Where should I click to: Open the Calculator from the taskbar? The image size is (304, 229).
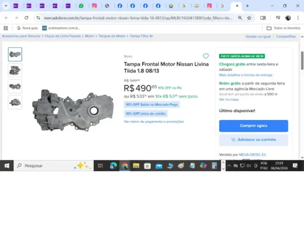(214, 166)
